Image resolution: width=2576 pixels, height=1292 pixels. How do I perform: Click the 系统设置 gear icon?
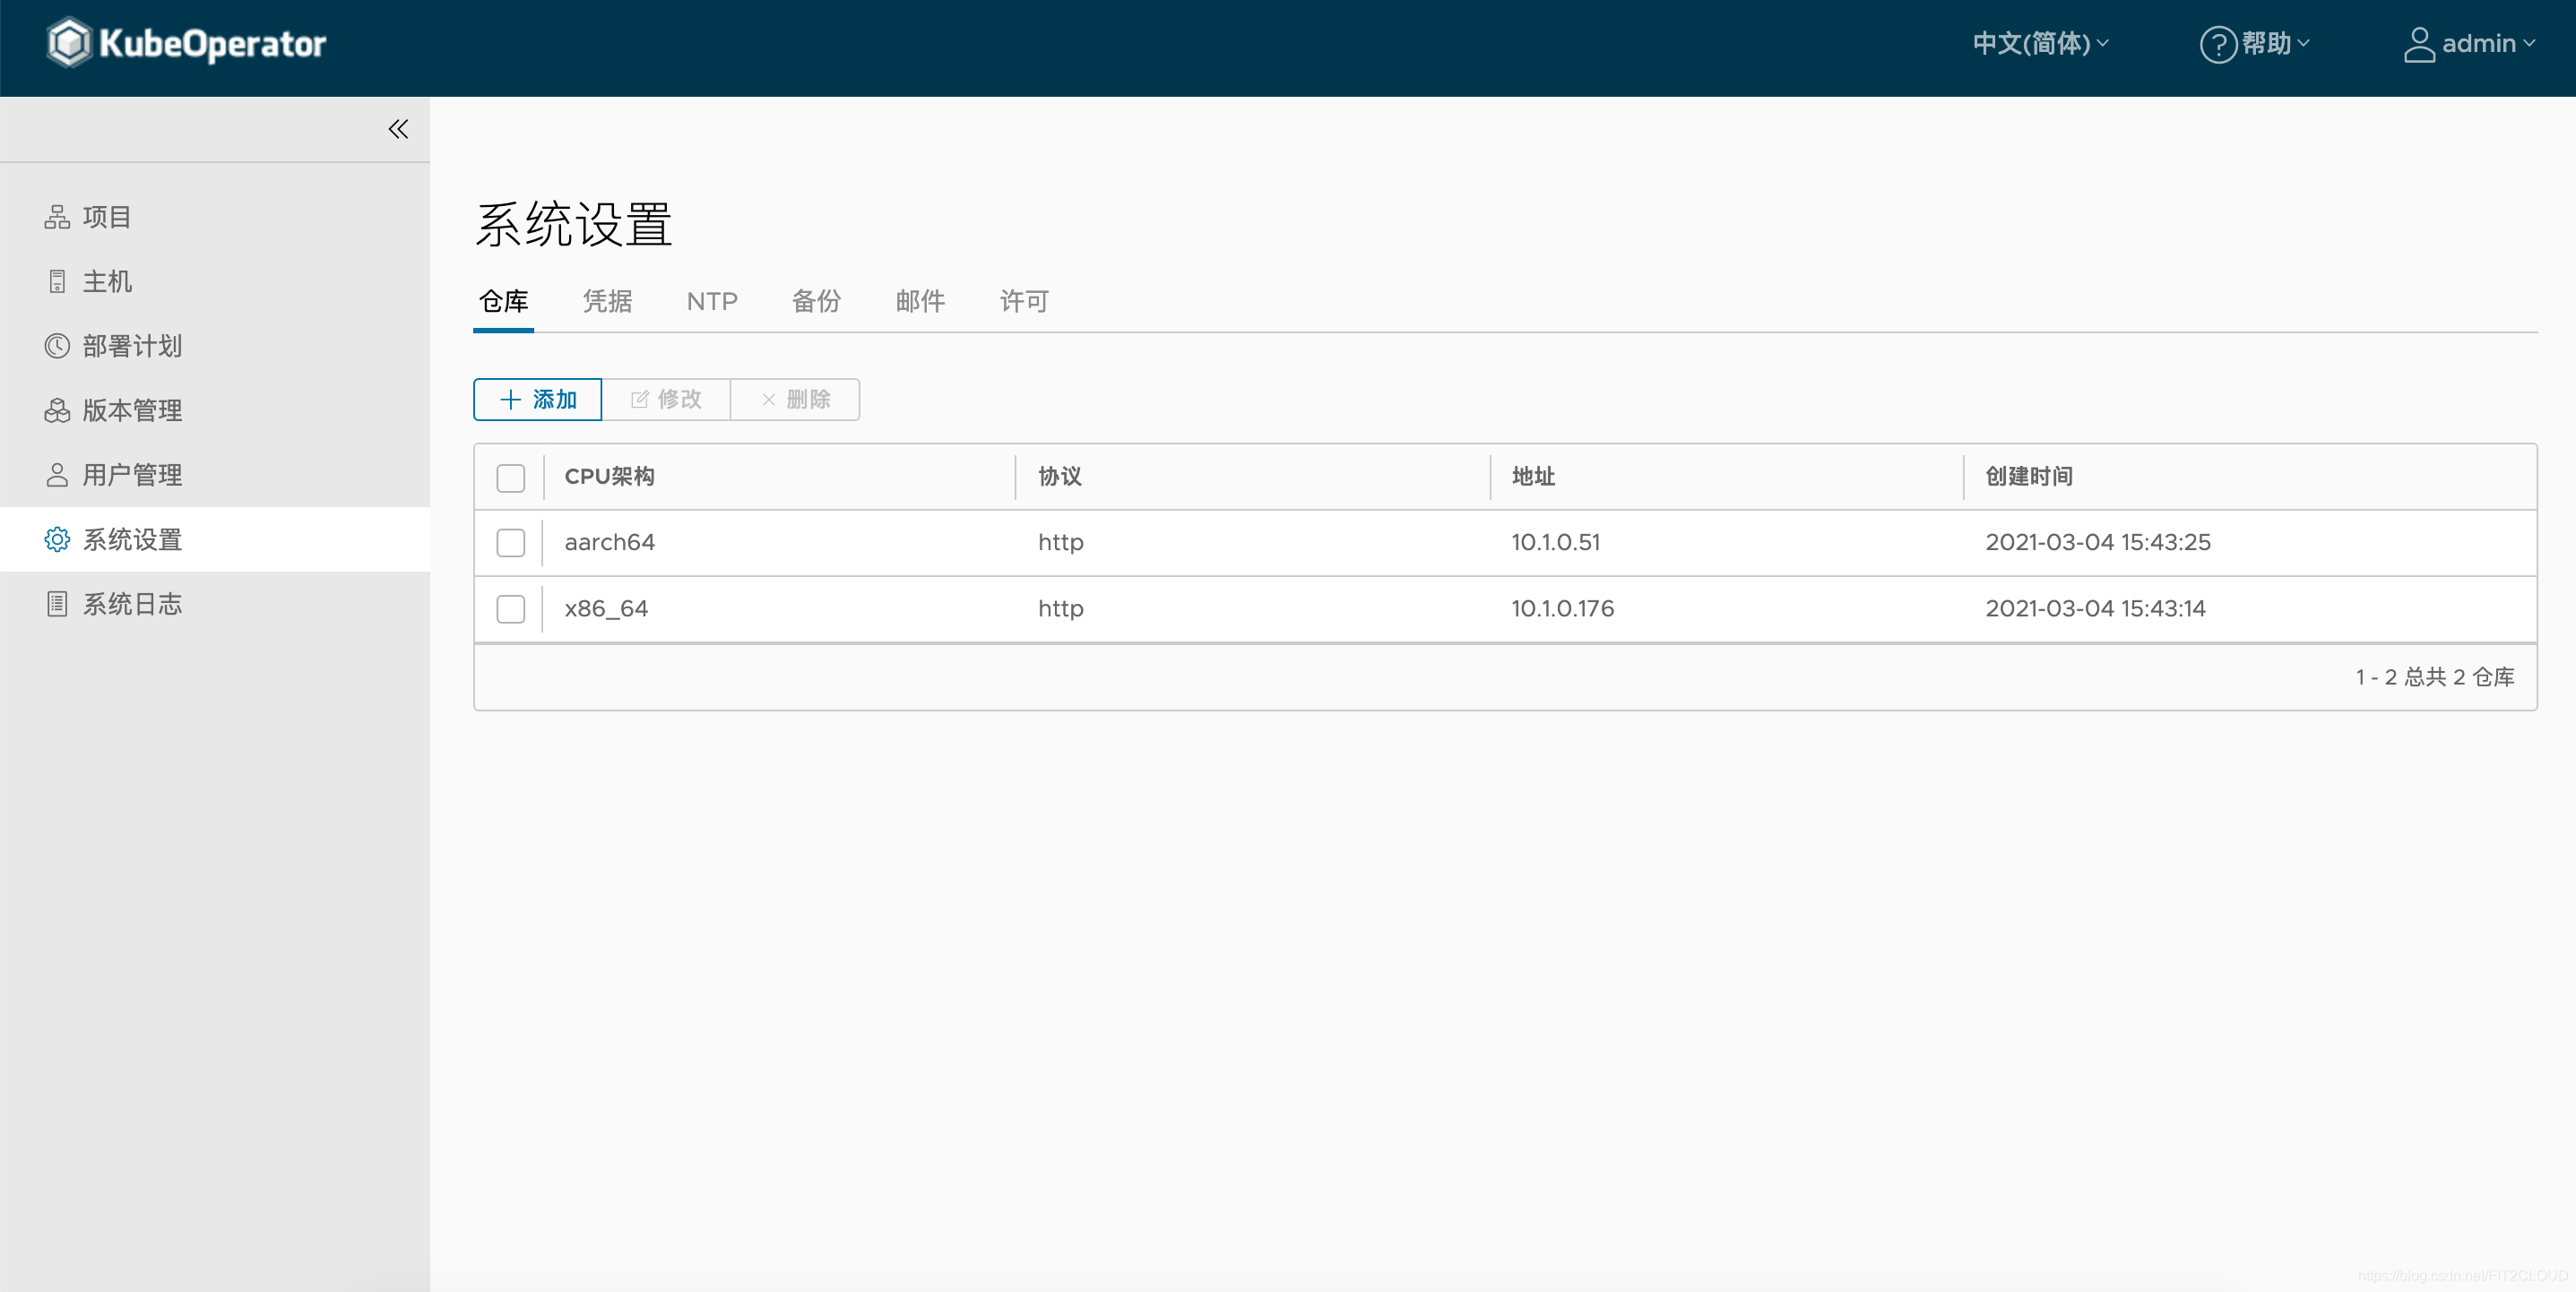click(57, 540)
